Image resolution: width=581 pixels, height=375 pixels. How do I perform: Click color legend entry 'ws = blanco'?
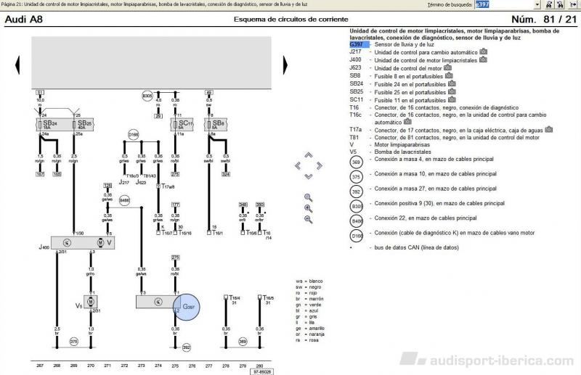(x=309, y=281)
